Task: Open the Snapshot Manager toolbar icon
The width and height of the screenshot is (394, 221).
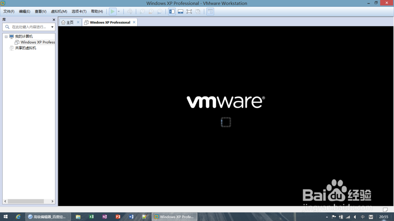Action: [160, 11]
